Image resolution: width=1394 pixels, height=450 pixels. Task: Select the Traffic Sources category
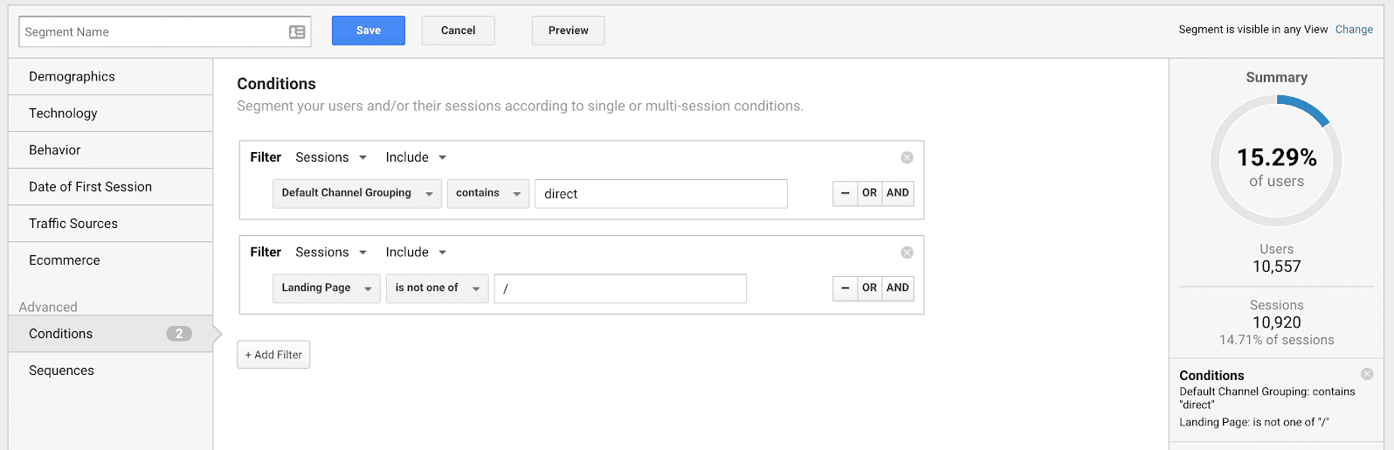click(x=73, y=224)
